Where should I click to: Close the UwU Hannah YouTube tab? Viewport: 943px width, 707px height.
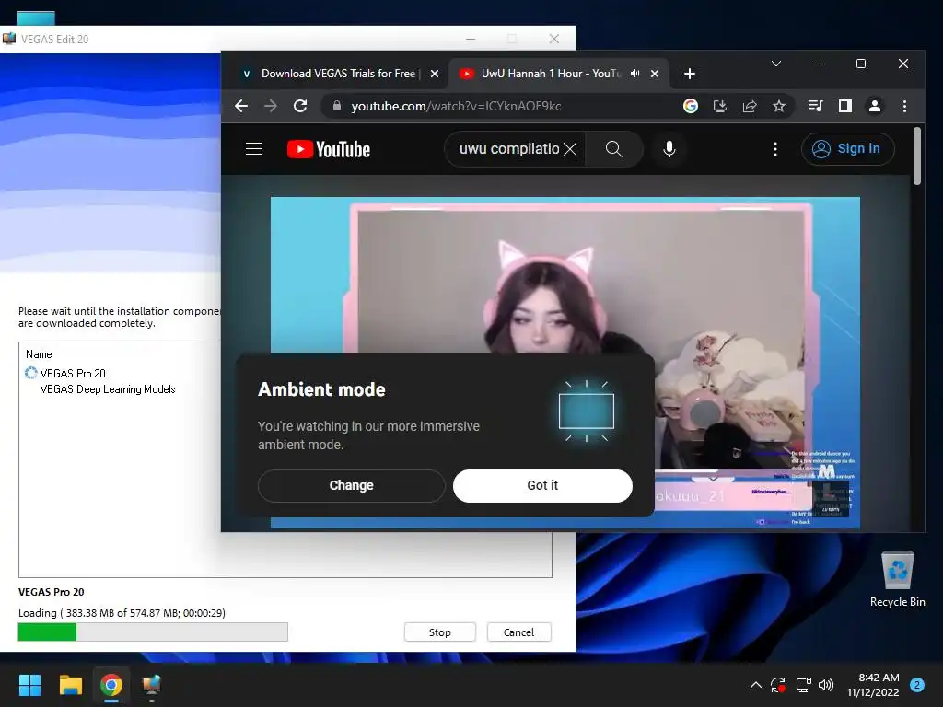tap(655, 74)
